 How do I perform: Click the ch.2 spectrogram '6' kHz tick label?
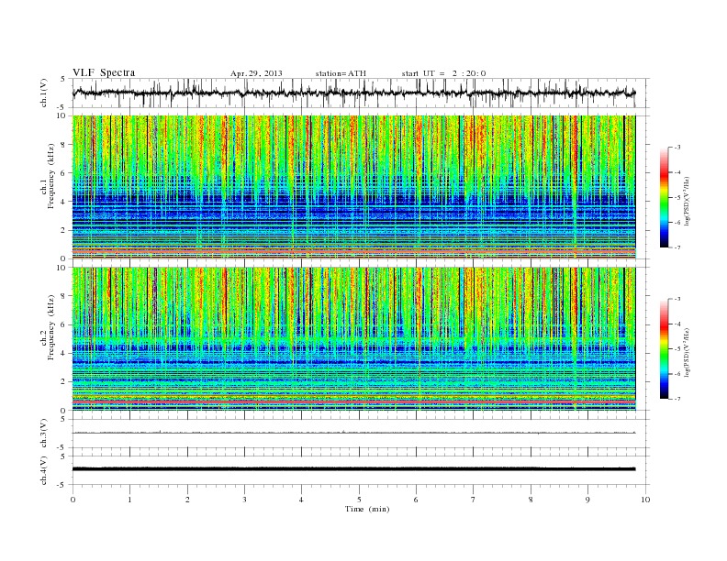(x=63, y=324)
